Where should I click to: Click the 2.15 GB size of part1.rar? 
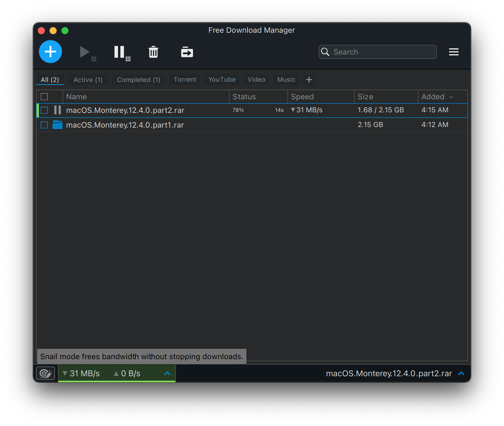coord(370,125)
